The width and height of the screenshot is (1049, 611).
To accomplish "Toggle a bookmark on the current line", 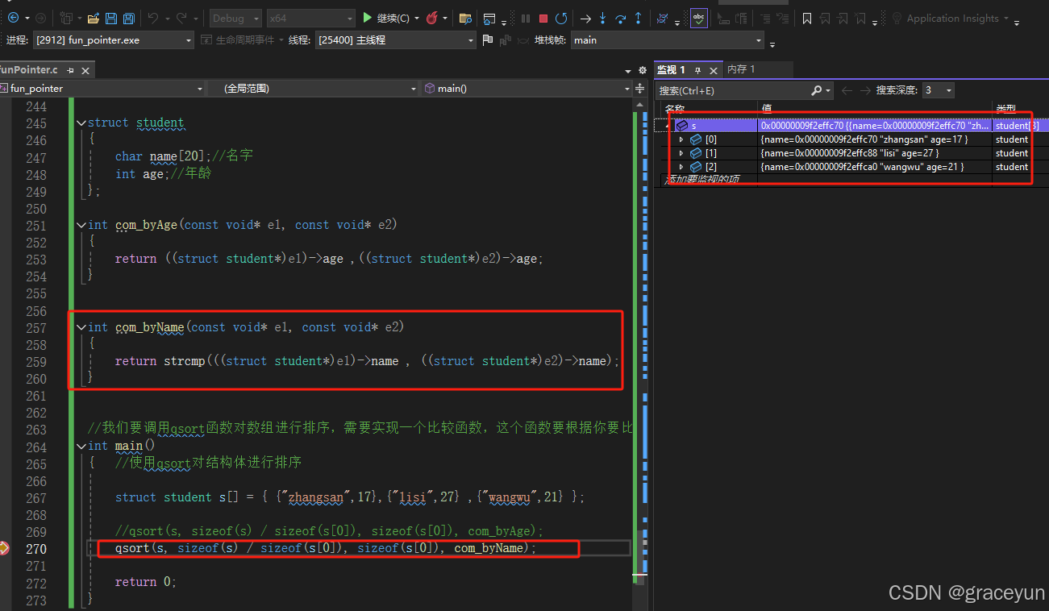I will point(806,18).
